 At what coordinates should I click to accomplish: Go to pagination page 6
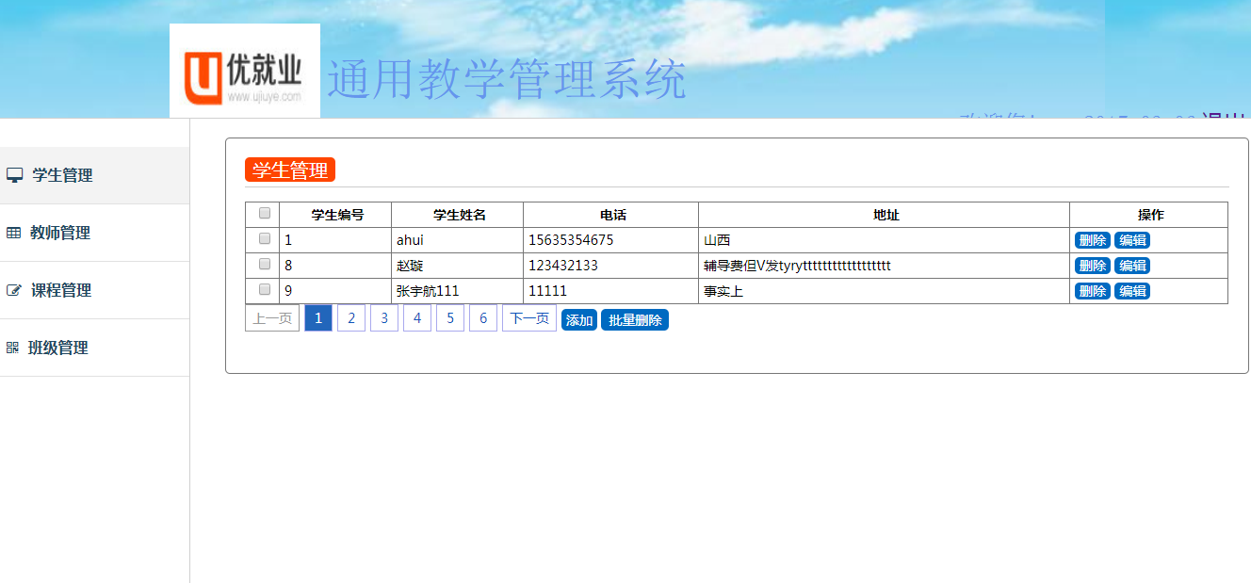pyautogui.click(x=483, y=318)
